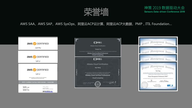Click the 阿里云 logo on Yunyan Hu's certificate
192x108 pixels.
pyautogui.click(x=98, y=42)
